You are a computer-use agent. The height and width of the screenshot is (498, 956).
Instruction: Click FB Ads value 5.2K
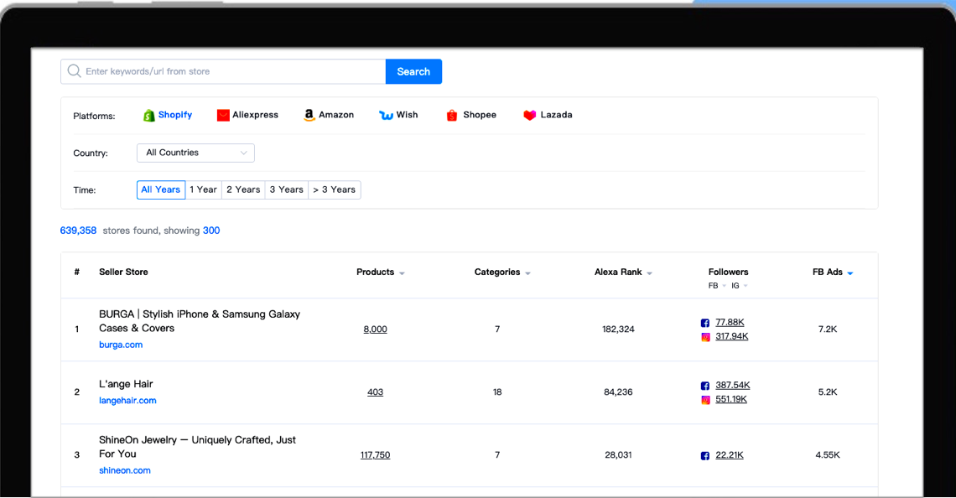pos(828,392)
